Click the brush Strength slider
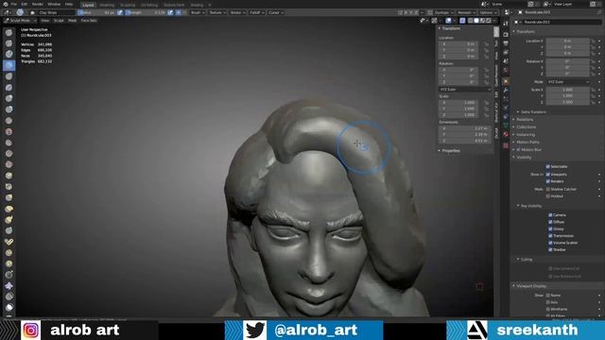This screenshot has width=605, height=340. coord(146,12)
